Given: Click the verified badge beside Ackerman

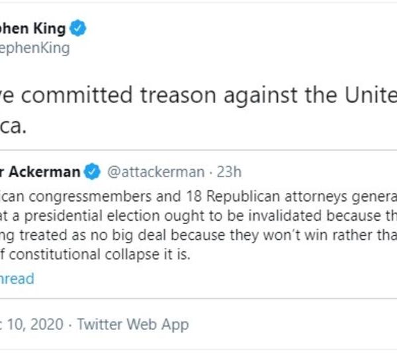Looking at the screenshot, I should pos(92,173).
